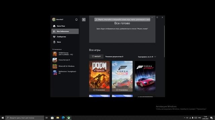The width and height of the screenshot is (215, 120).
Task: Click the back arrow button
Action: [84, 20]
